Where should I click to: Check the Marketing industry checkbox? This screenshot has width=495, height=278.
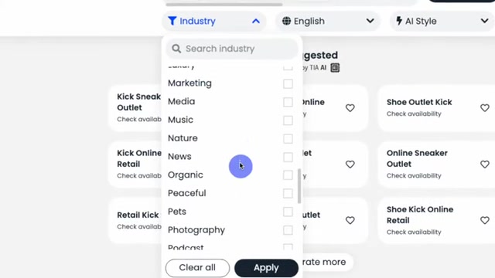click(288, 84)
